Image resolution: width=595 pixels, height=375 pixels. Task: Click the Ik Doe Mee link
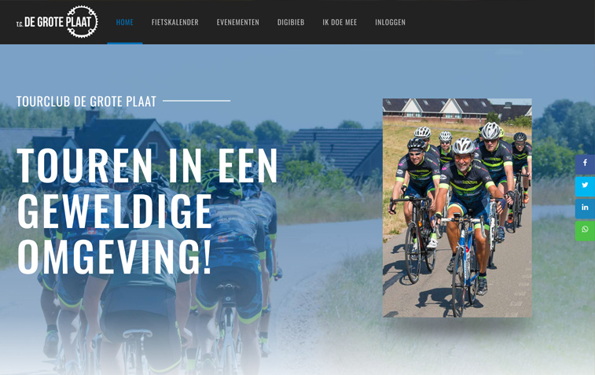(x=340, y=22)
